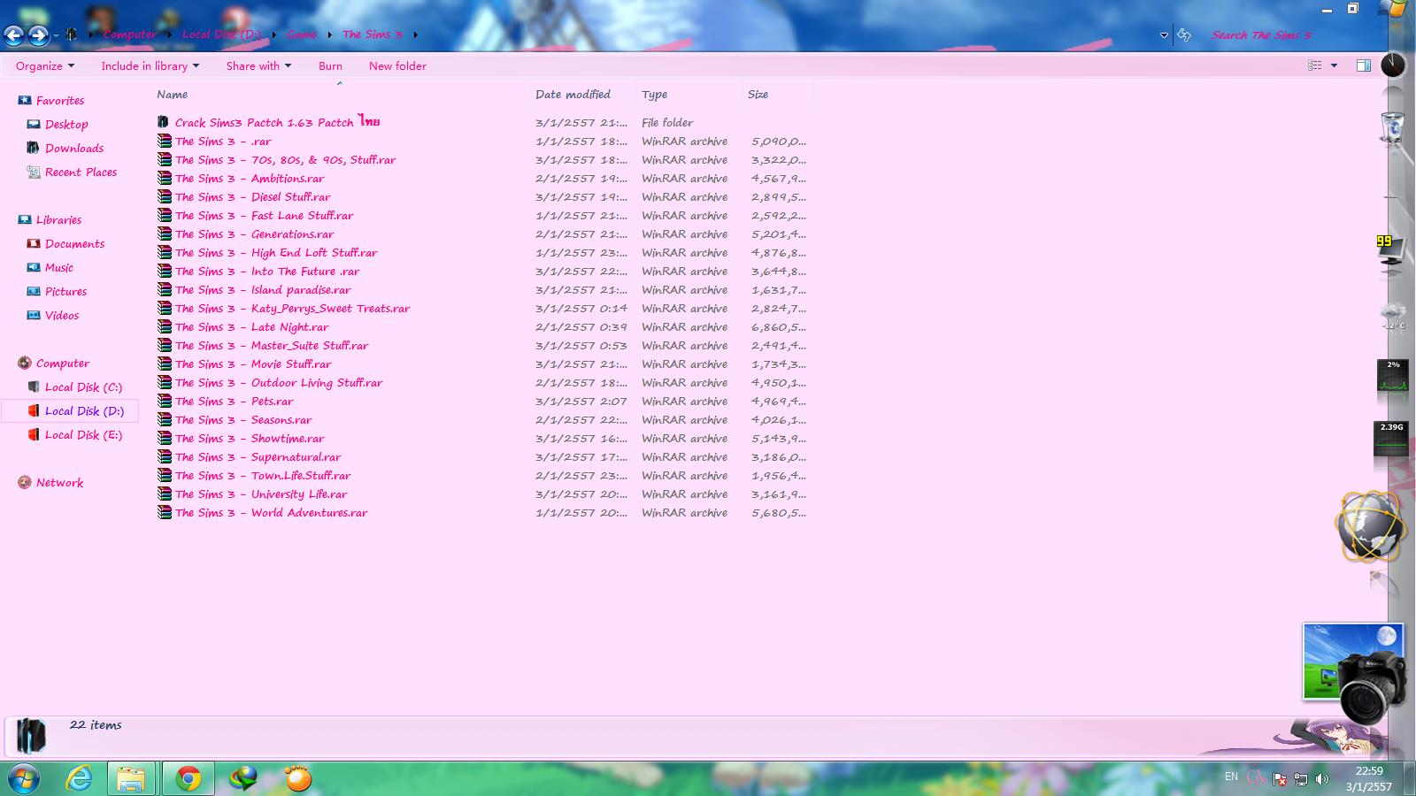This screenshot has height=796, width=1416.
Task: Refresh the folder with the address bar button
Action: (1184, 35)
